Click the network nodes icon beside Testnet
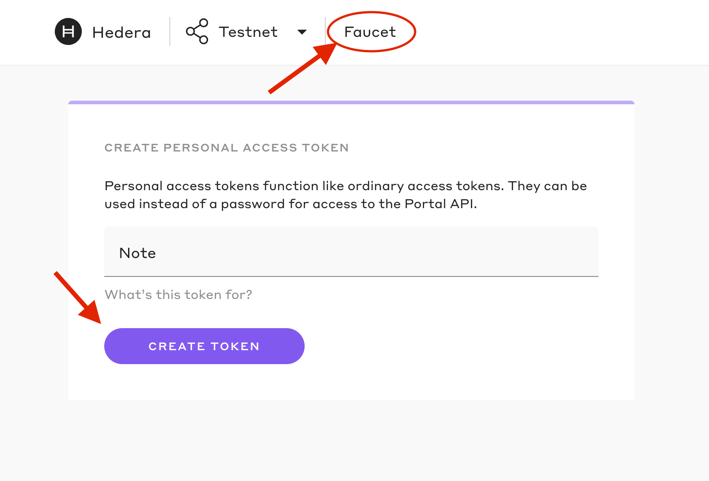 (197, 31)
